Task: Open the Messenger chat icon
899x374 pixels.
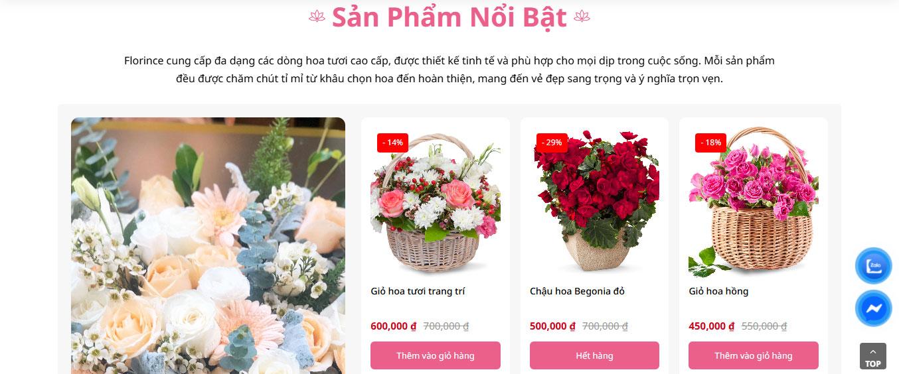Action: [x=873, y=308]
